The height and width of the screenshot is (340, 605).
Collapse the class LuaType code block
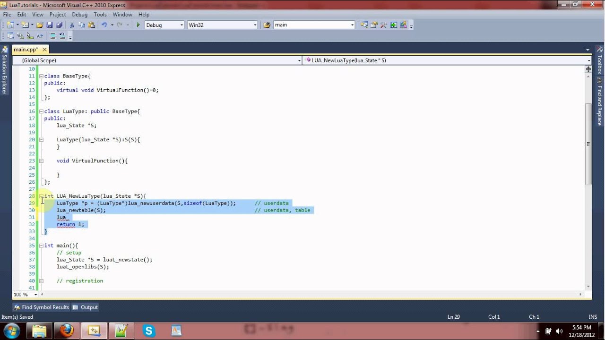point(41,111)
